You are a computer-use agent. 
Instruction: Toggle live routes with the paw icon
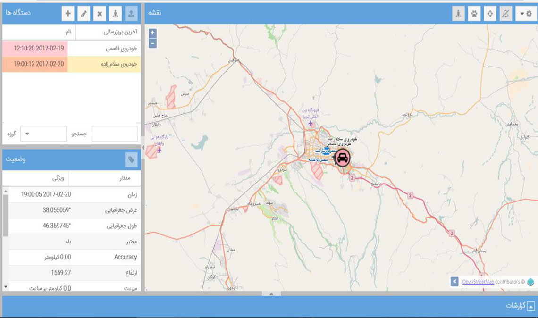[x=474, y=14]
